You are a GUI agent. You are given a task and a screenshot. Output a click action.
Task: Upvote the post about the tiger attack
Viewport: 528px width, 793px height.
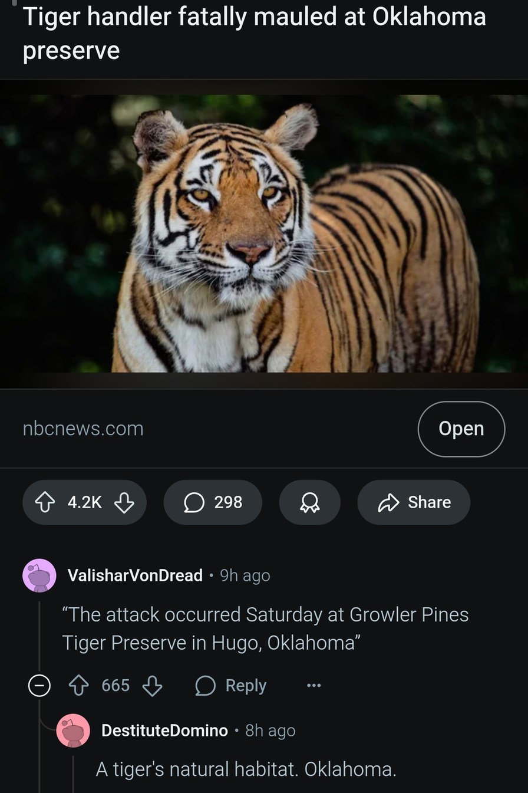(x=45, y=502)
